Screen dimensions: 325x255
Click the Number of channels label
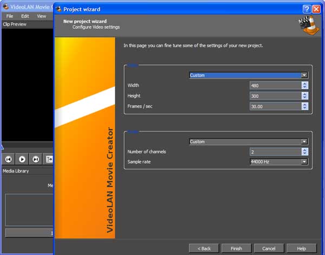click(x=147, y=152)
